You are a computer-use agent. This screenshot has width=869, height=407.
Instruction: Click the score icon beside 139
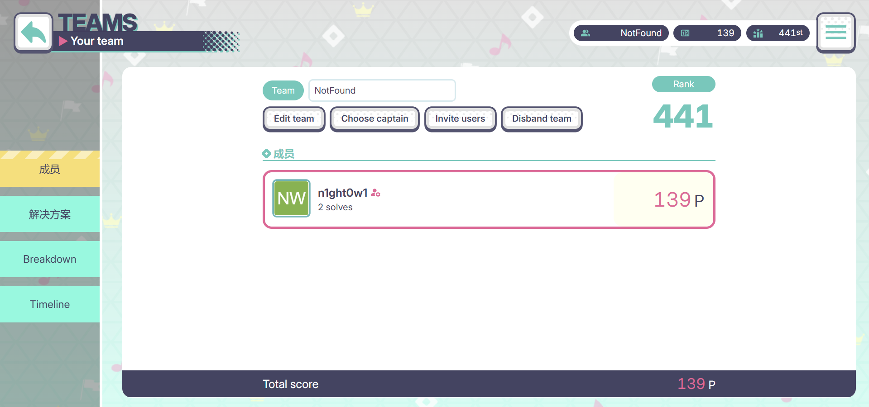pos(685,33)
